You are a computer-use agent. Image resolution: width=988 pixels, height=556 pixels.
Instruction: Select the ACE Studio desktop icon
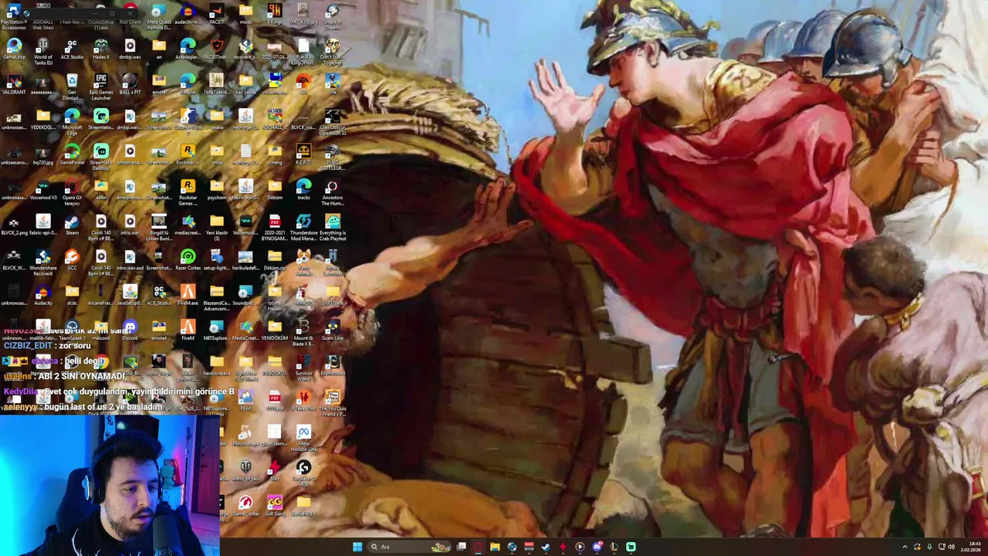pyautogui.click(x=72, y=50)
